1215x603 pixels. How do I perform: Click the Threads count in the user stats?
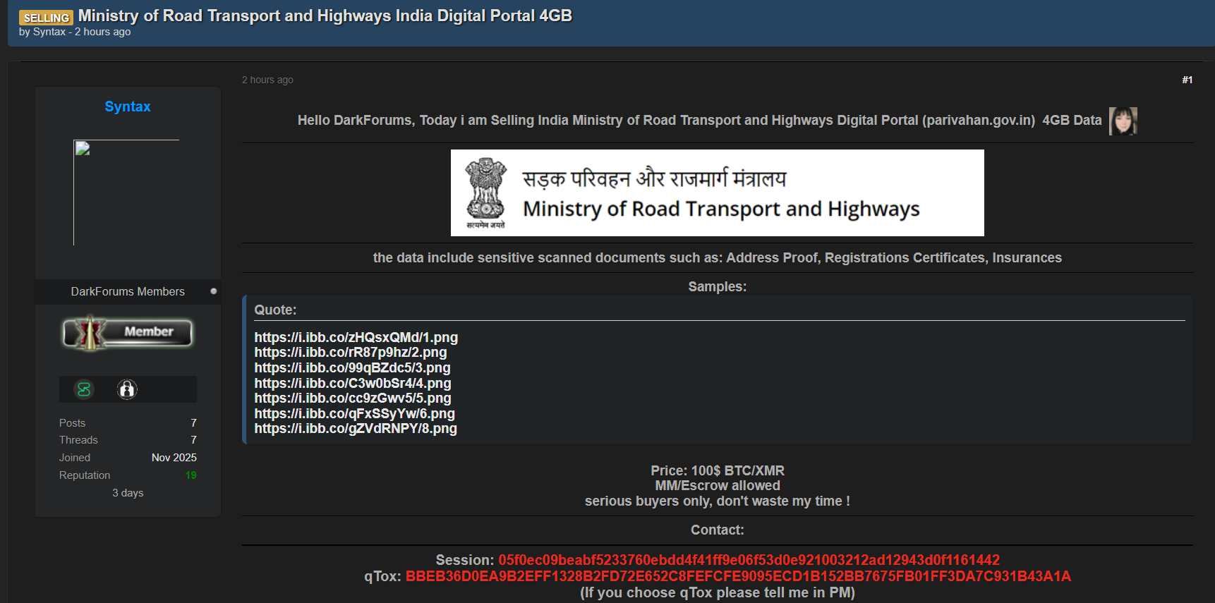pyautogui.click(x=193, y=440)
